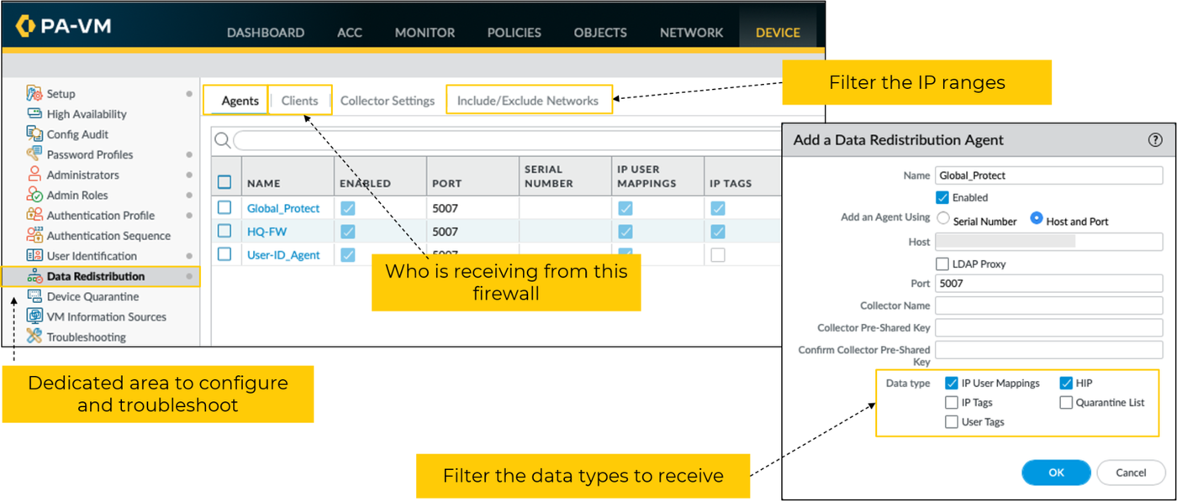Click OK in the agent dialog
The height and width of the screenshot is (501, 1177).
click(1056, 472)
